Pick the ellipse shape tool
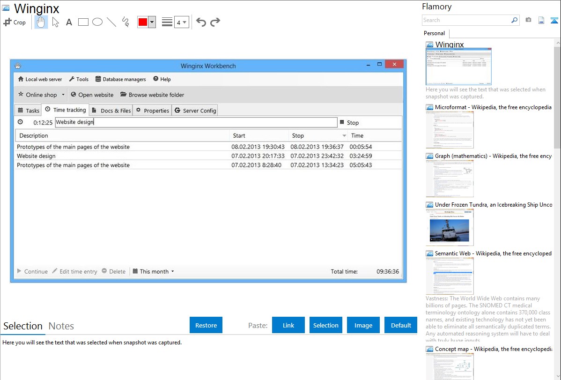561x380 pixels. click(97, 22)
